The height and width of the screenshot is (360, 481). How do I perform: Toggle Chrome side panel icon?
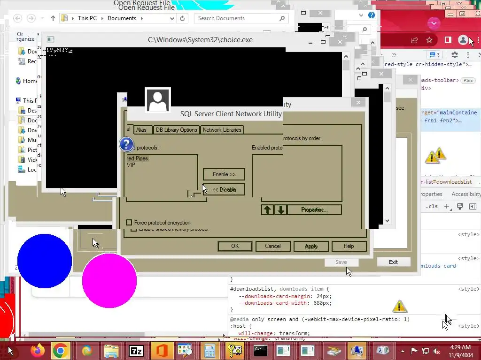pos(448,40)
